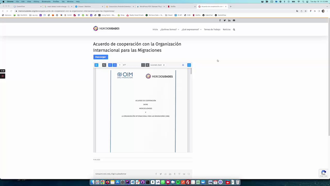Image resolution: width=330 pixels, height=186 pixels.
Task: Open the Chrome side panel icon
Action: 319,11
